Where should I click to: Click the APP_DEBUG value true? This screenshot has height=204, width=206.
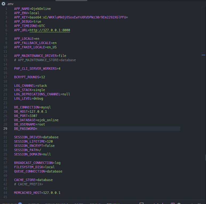click(x=37, y=22)
